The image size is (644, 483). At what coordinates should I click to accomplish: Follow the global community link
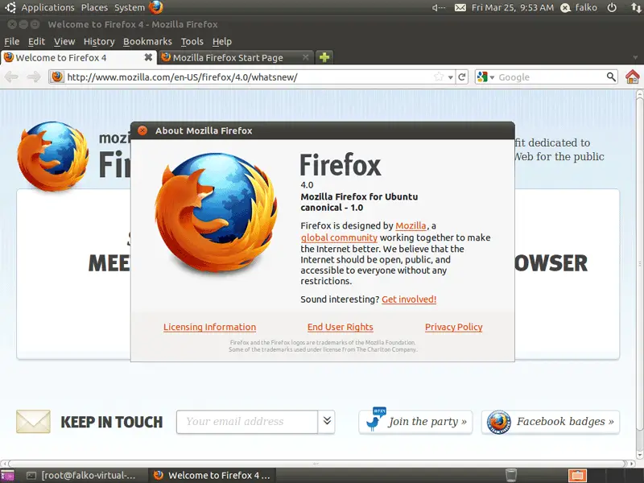(x=339, y=237)
